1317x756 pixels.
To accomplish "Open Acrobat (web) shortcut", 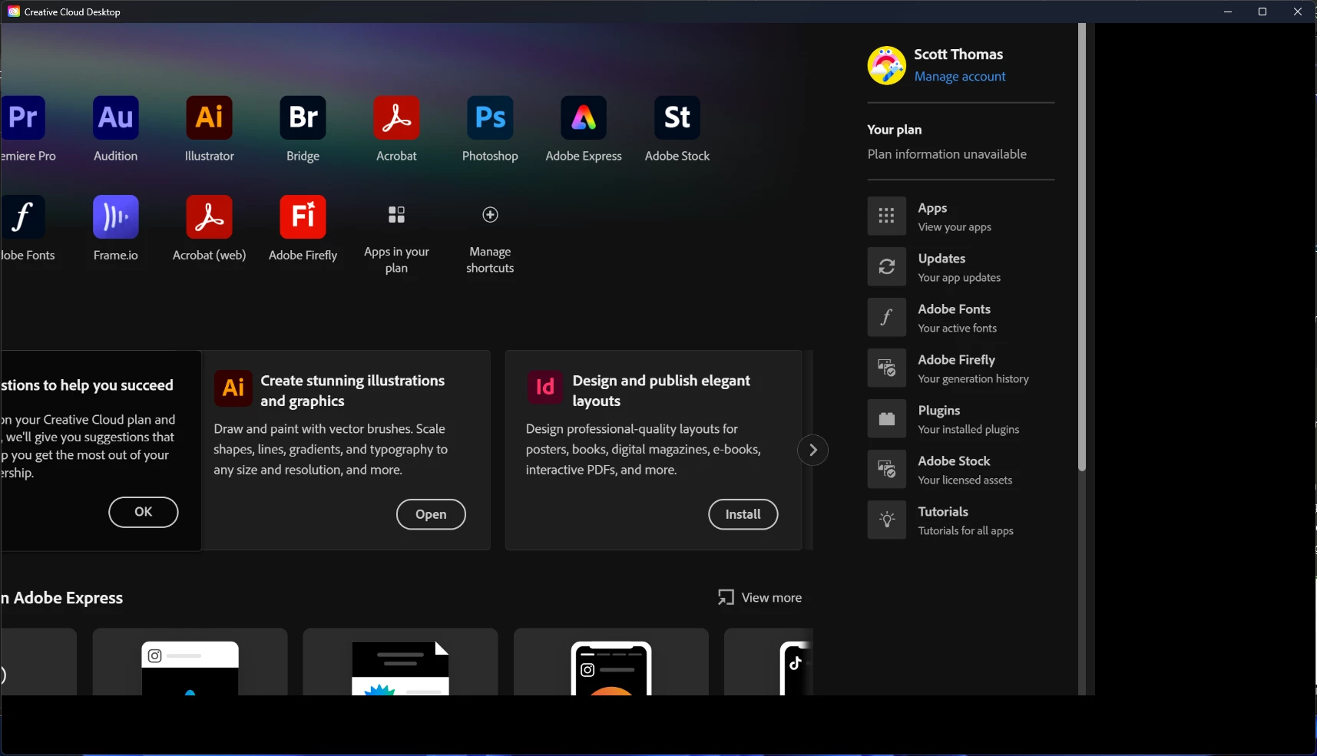I will coord(210,216).
